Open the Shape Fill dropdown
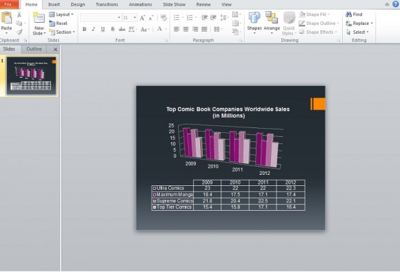Viewport: 400px width, 272px height. tap(314, 14)
